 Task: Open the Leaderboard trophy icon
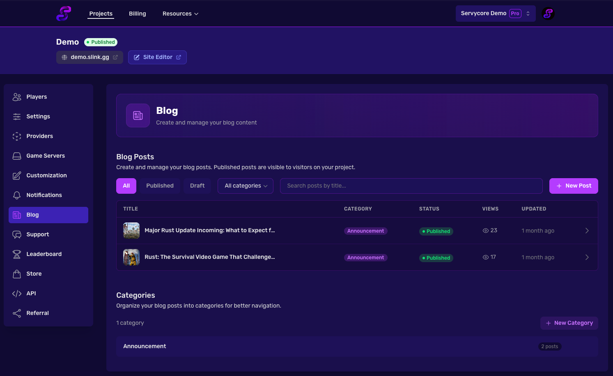pos(17,254)
